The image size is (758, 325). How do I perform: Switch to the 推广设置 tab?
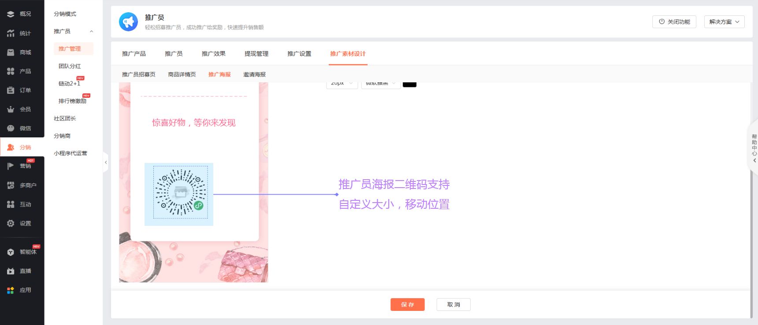(x=299, y=54)
